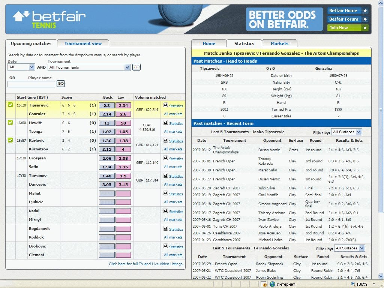Click Statistics chart icon for Hewitt match
Image resolution: width=384 pixels, height=288 pixels.
tap(165, 123)
